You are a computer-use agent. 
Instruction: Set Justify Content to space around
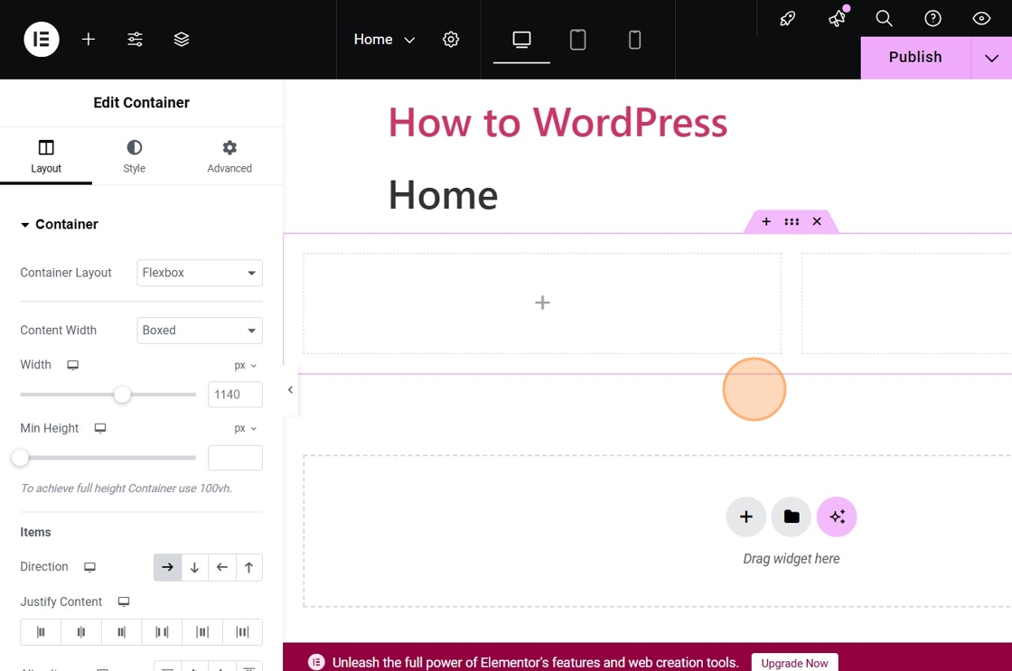(x=202, y=632)
